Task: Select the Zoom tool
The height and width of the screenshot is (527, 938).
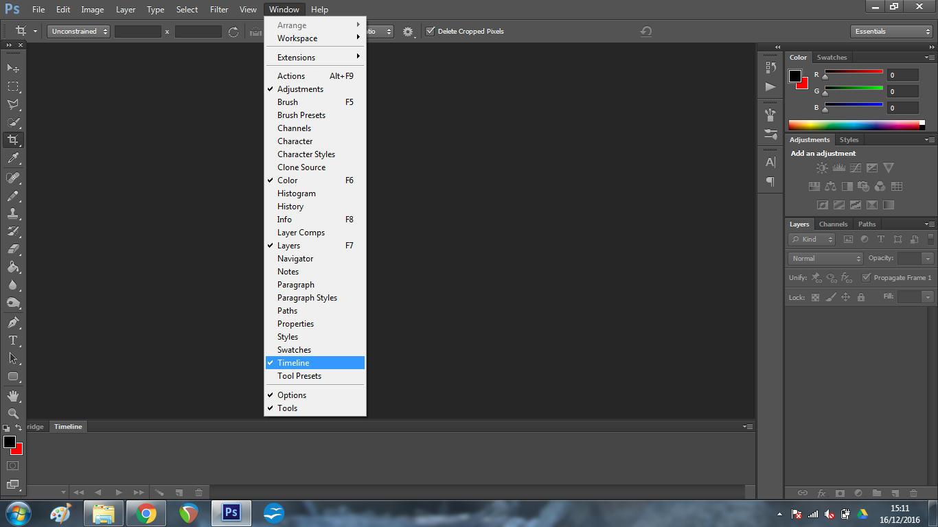Action: tap(12, 414)
